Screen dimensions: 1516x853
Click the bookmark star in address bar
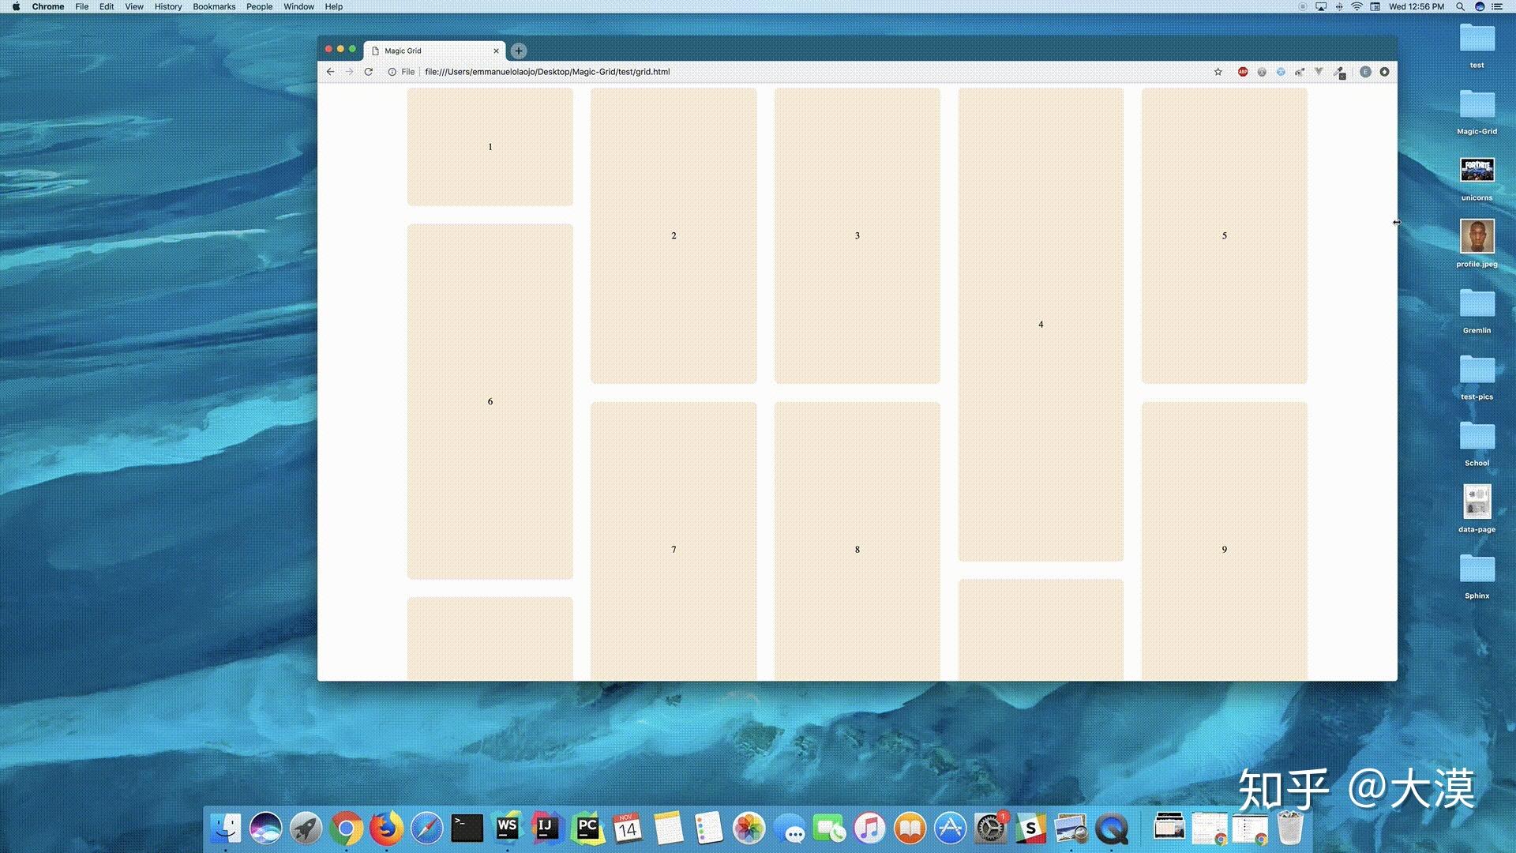(1218, 72)
